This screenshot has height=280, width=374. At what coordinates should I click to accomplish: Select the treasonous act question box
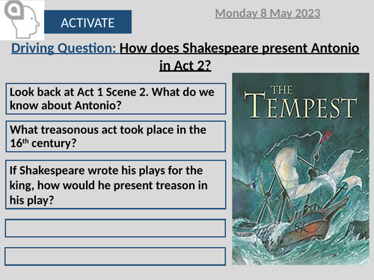click(x=116, y=137)
